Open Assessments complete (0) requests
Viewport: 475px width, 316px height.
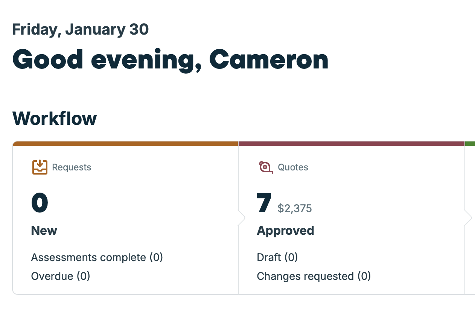tap(97, 257)
